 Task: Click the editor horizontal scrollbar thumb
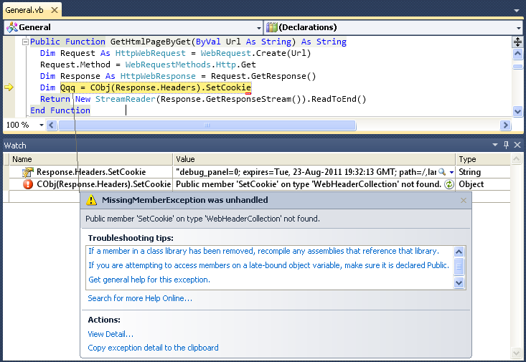[x=207, y=125]
